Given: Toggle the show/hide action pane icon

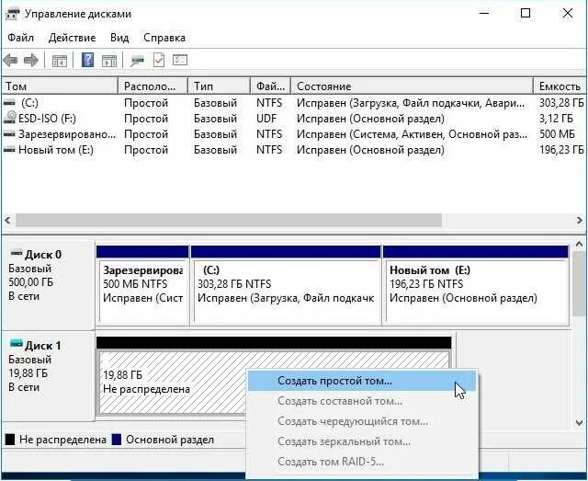Looking at the screenshot, I should click(x=109, y=61).
